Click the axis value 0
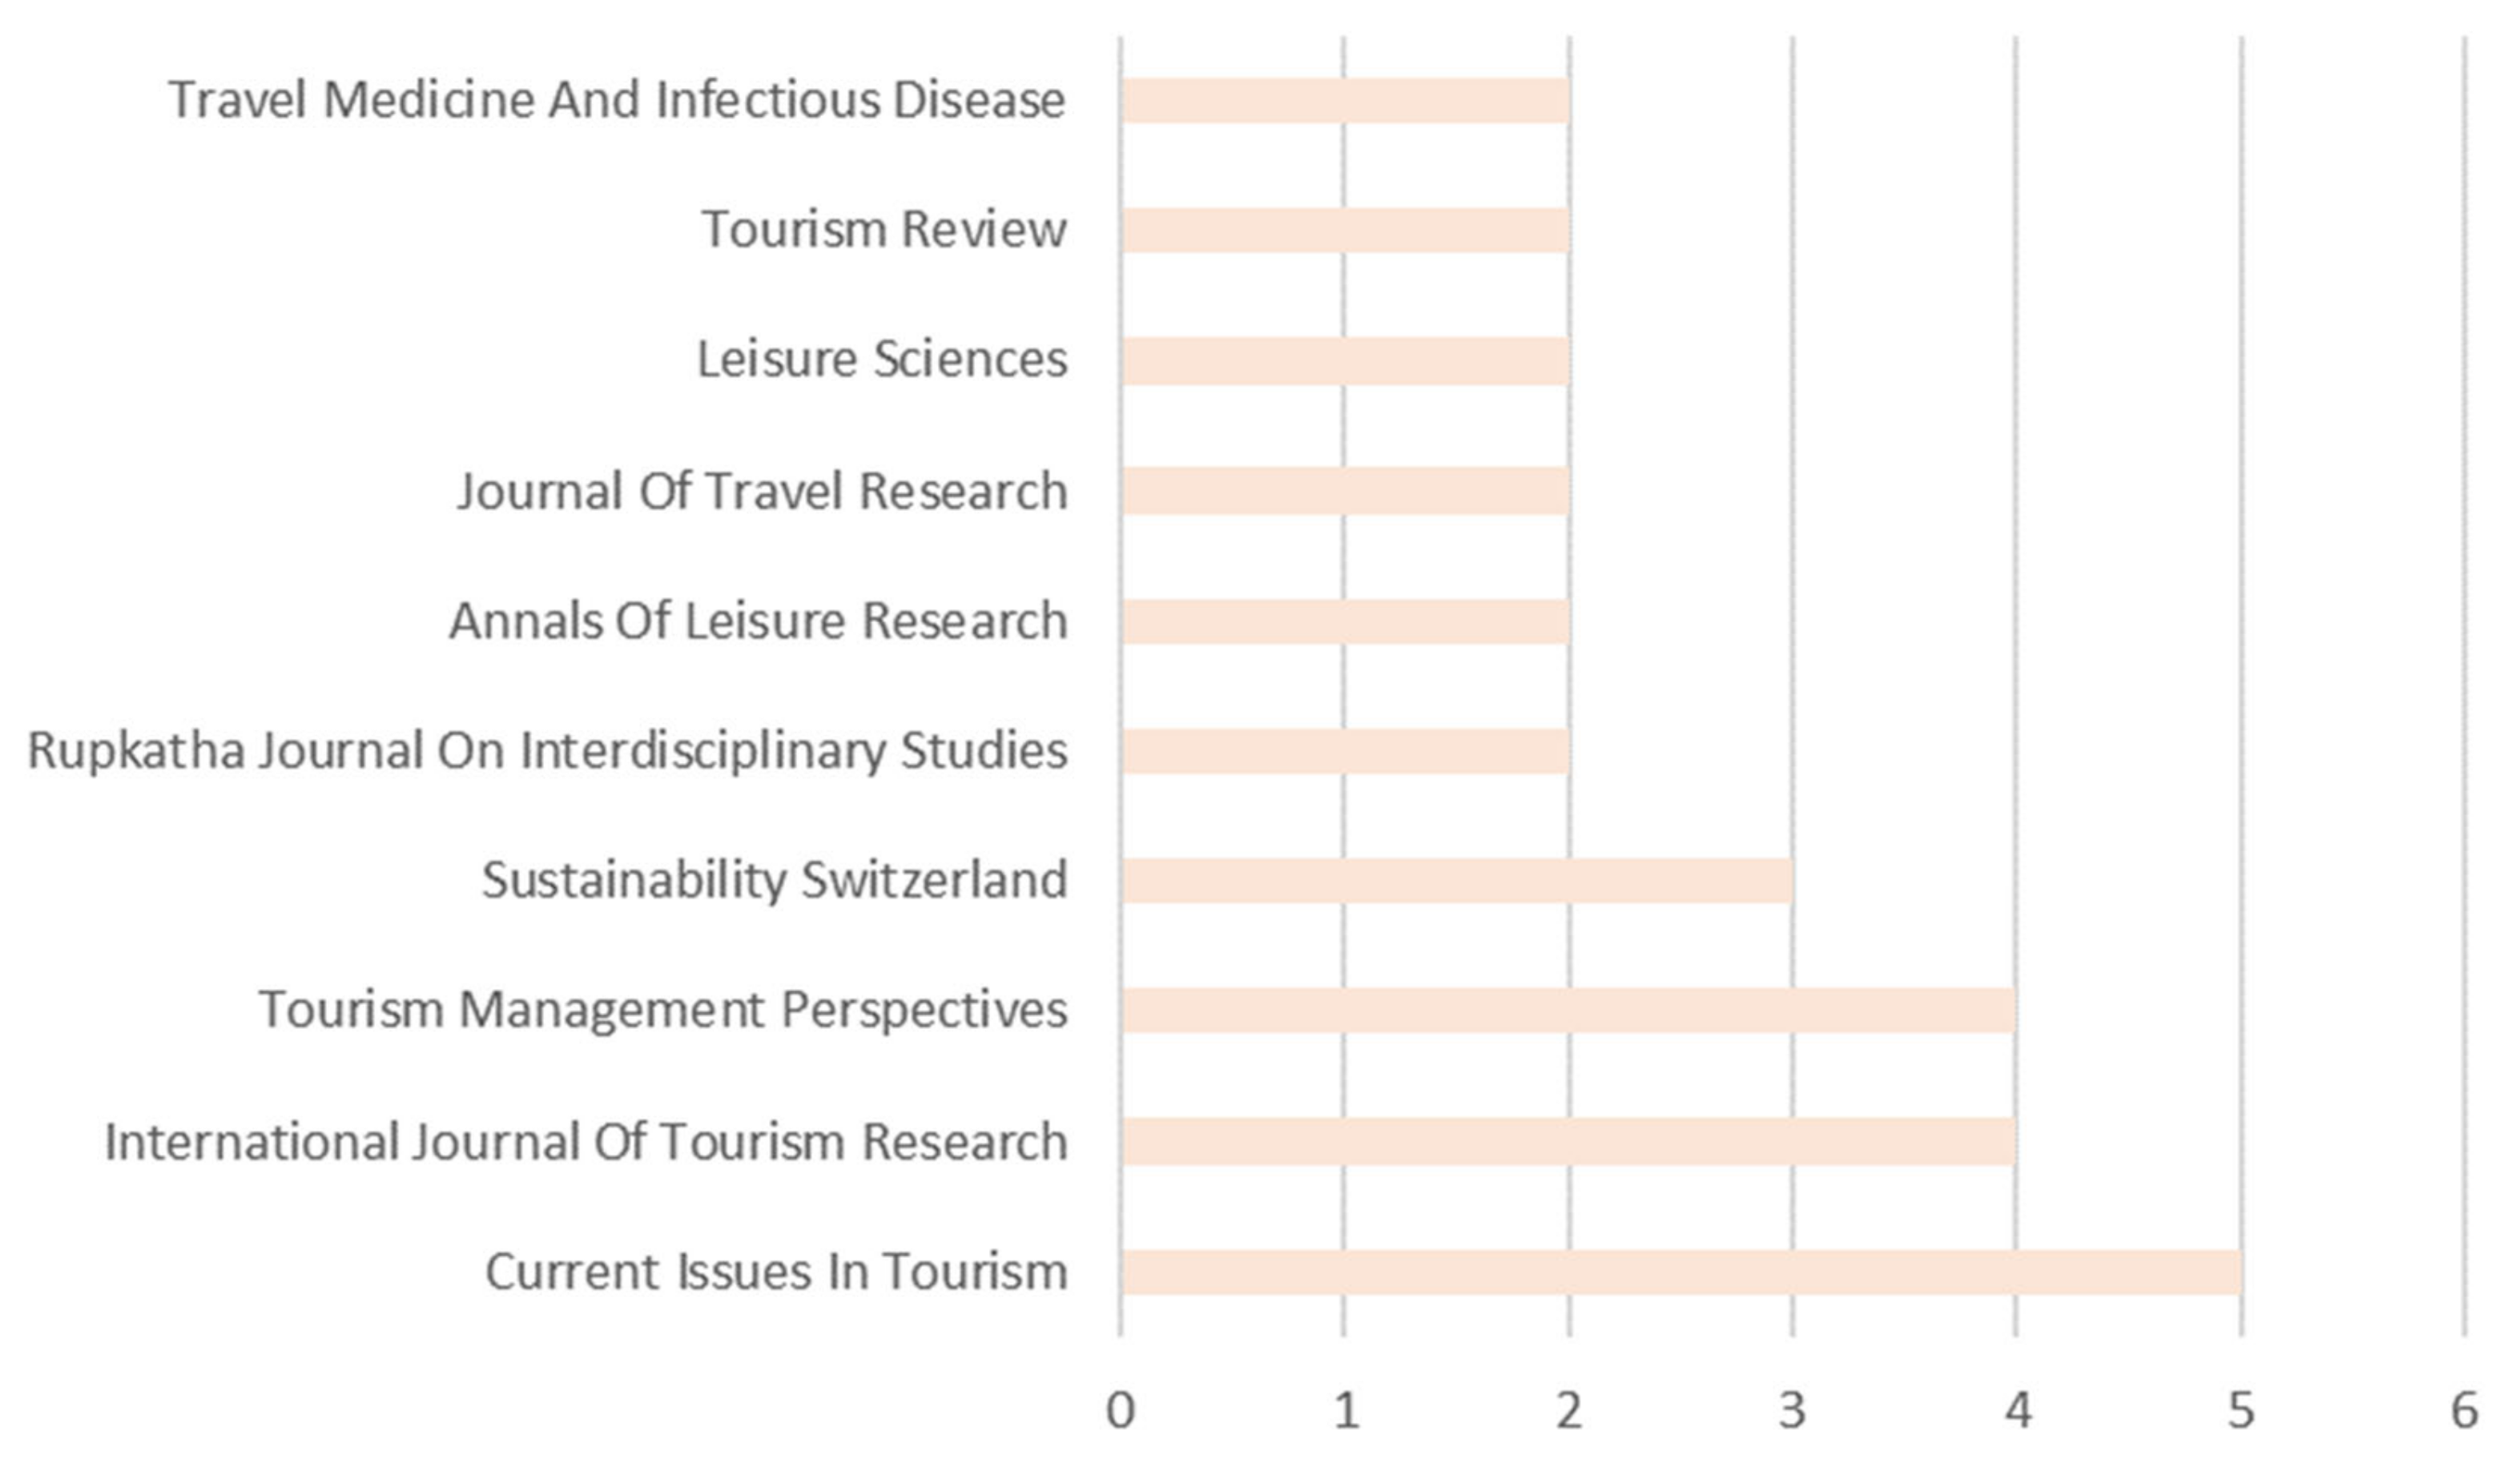 point(1120,1410)
